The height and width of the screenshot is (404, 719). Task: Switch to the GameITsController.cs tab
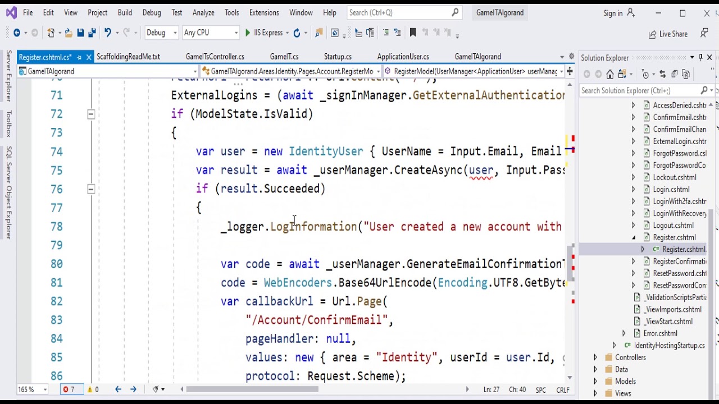(215, 57)
